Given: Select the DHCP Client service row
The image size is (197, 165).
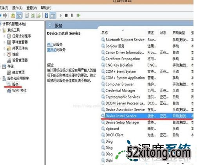Looking at the screenshot, I should coord(147,135).
